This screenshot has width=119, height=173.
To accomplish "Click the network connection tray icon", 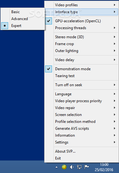I will tap(79, 167).
